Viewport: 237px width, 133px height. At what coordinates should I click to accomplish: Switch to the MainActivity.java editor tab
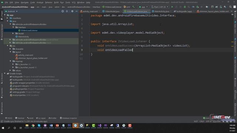point(161,11)
